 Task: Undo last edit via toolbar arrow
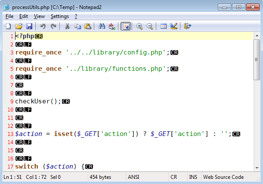[43, 26]
